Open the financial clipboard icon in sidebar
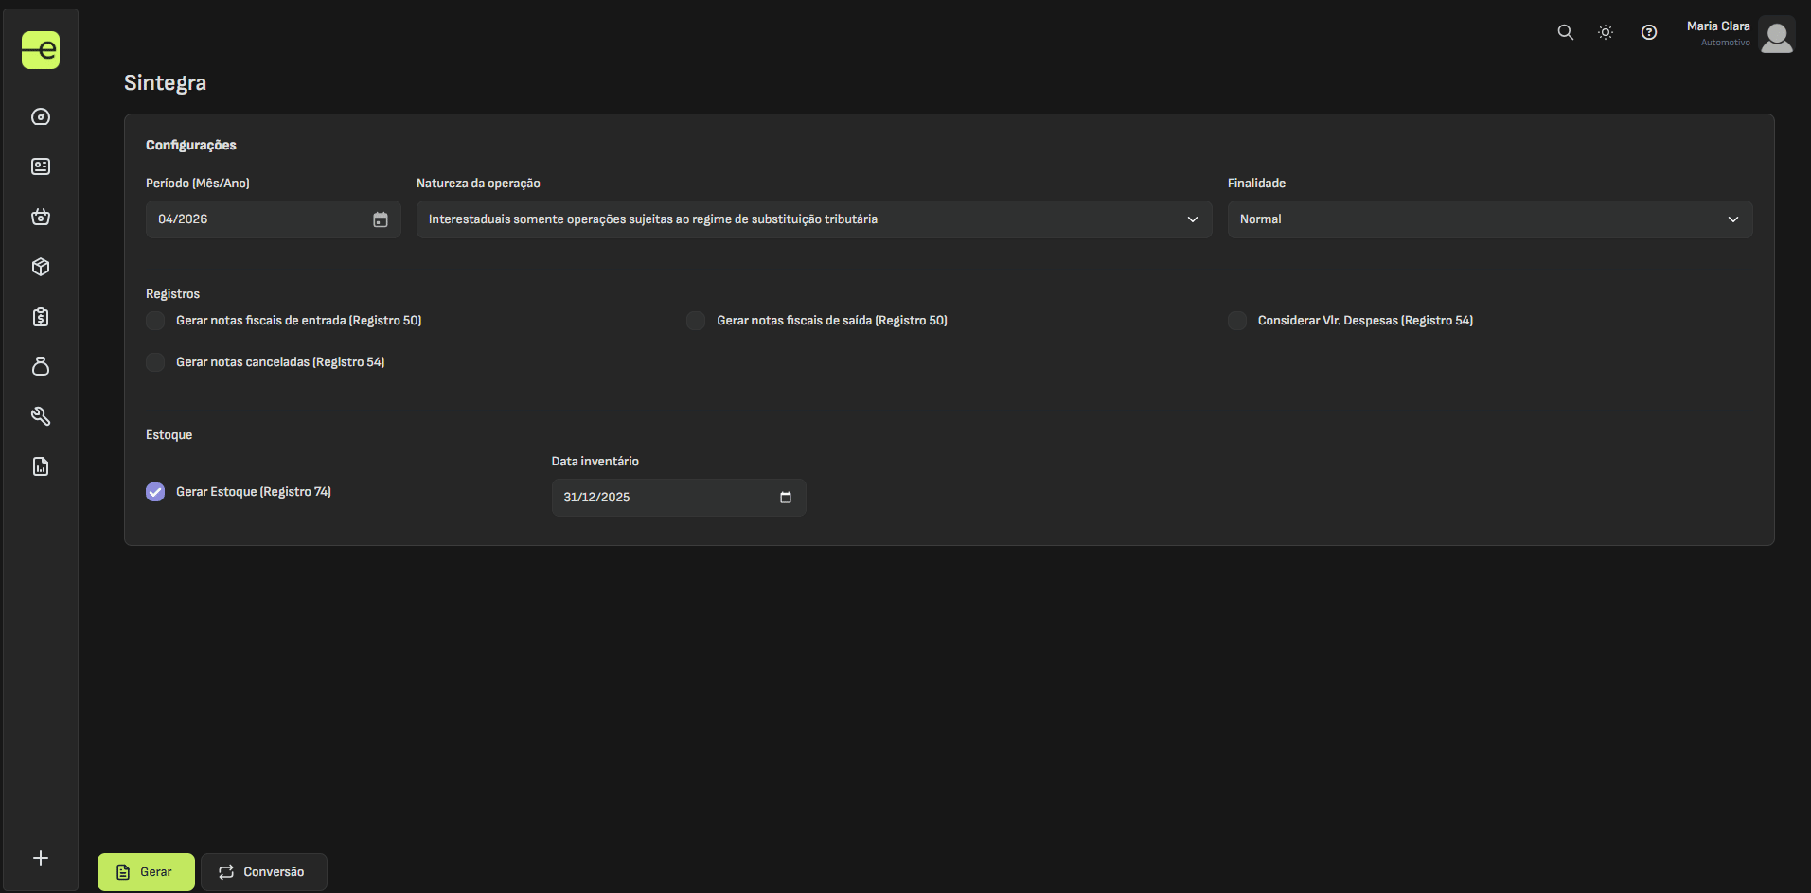1811x893 pixels. [41, 317]
